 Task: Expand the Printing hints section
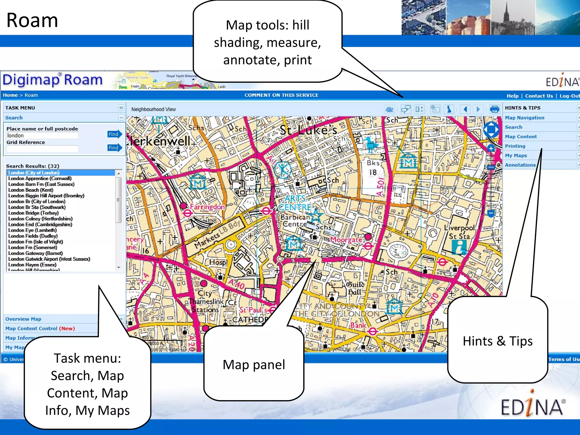click(578, 146)
